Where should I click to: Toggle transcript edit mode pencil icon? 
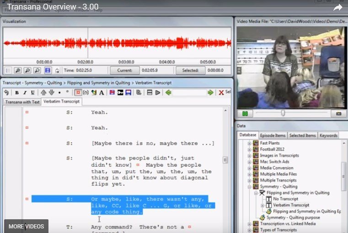point(94,92)
